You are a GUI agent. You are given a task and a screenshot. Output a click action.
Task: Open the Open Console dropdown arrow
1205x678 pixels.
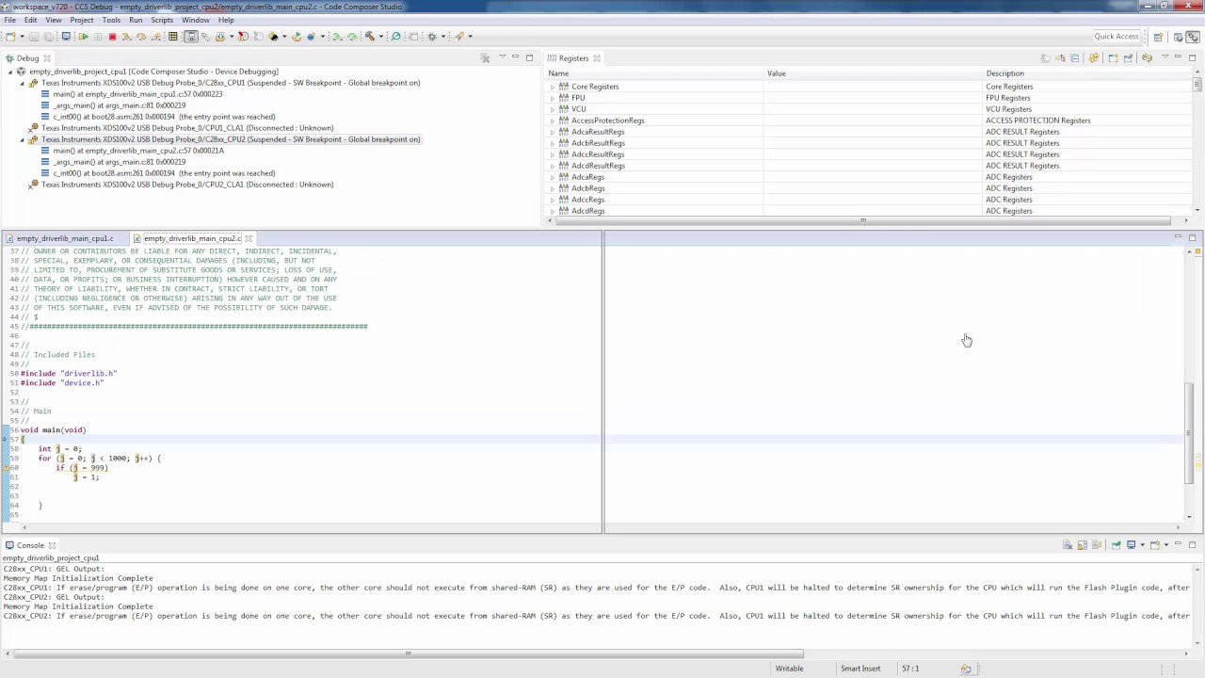click(x=1166, y=545)
